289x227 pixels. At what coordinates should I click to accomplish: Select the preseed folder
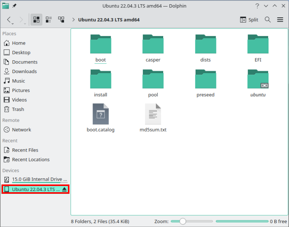(206, 84)
